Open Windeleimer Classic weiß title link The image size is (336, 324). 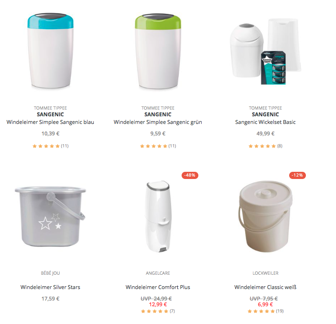click(x=265, y=287)
